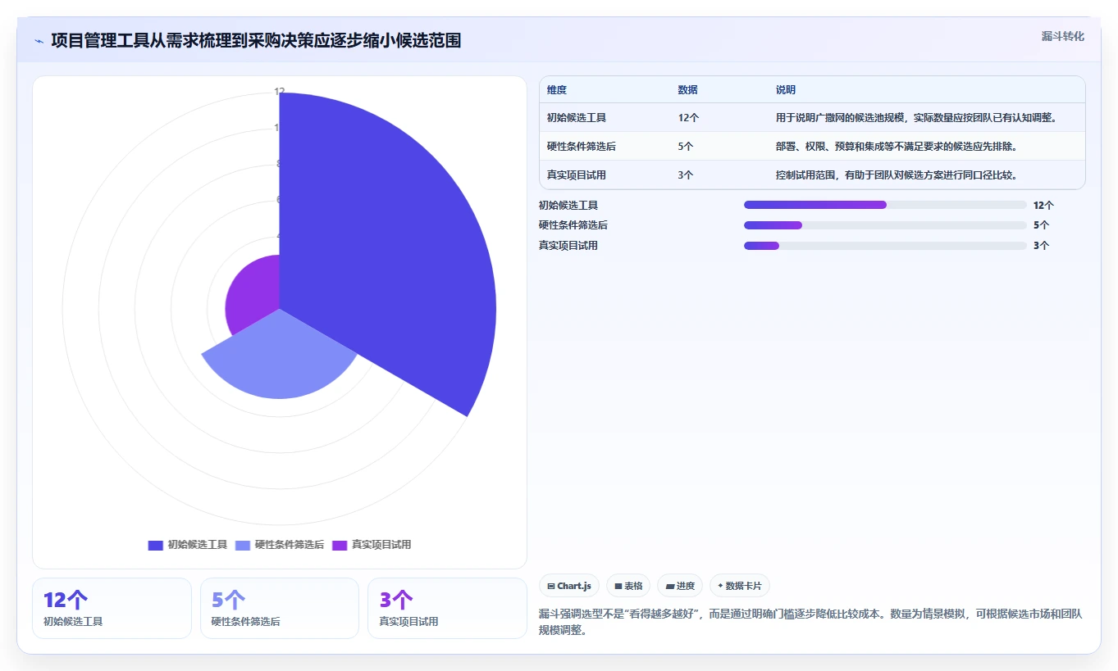This screenshot has height=671, width=1118.
Task: Click the page title about 项目管理工具
Action: (x=256, y=40)
